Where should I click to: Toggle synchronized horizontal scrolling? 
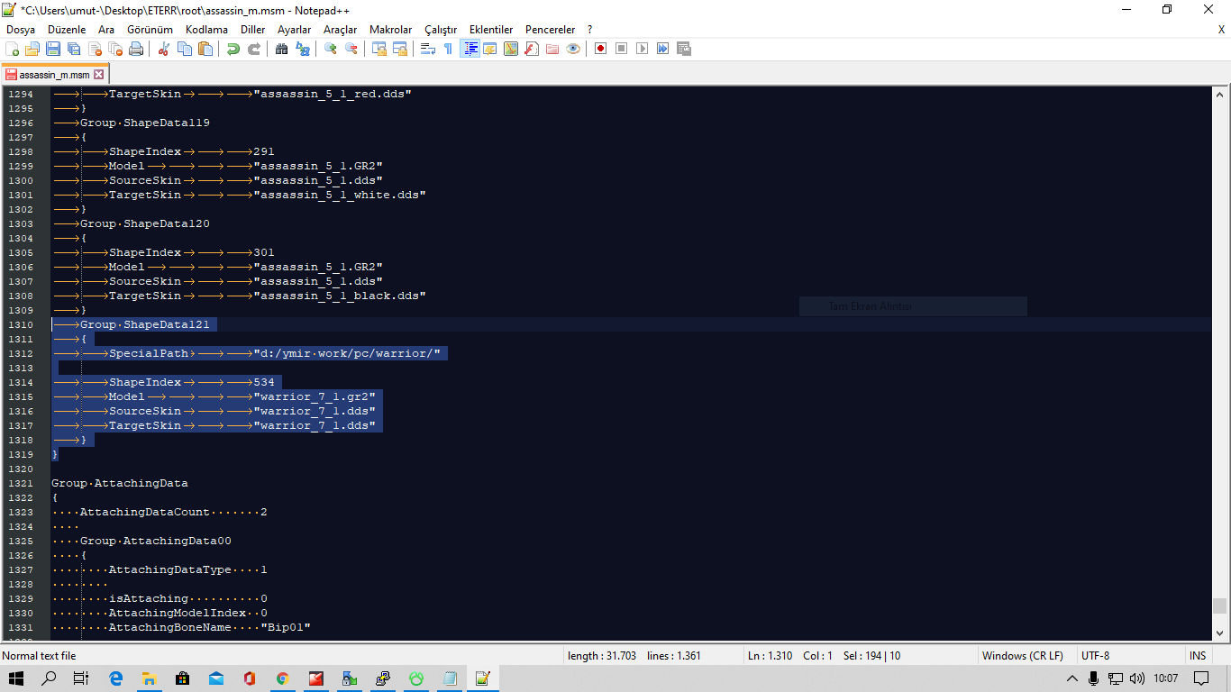click(x=399, y=49)
